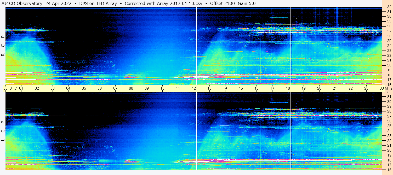The image size is (393, 175).
Task: Select hour 02 on the UTC time axis
Action: tap(37, 88)
